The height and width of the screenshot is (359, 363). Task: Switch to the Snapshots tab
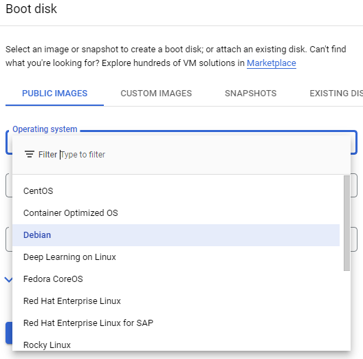click(x=251, y=94)
